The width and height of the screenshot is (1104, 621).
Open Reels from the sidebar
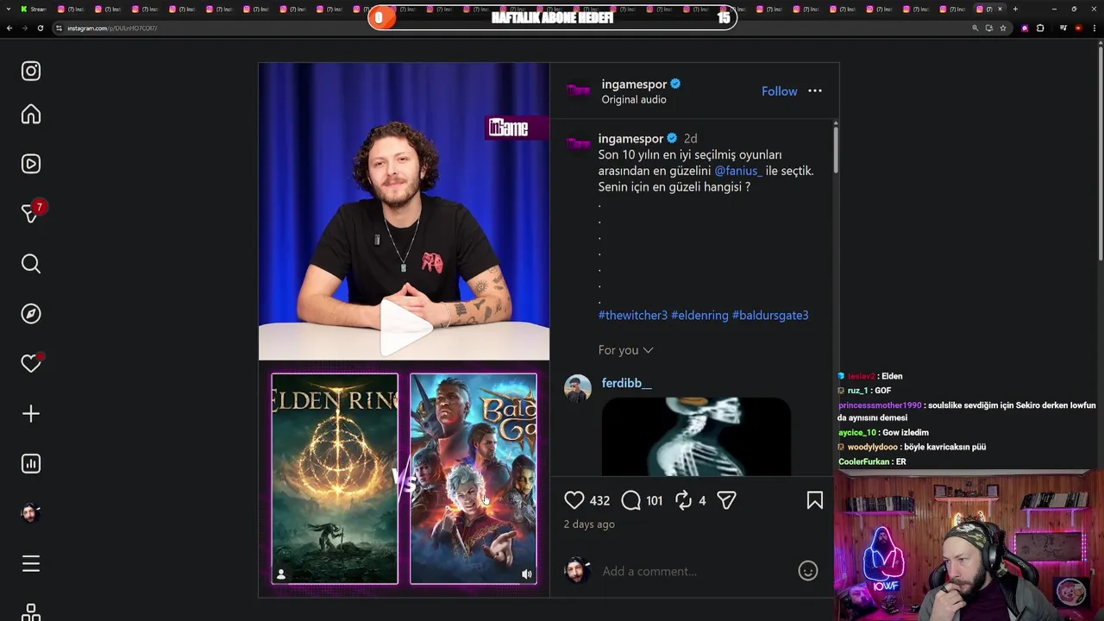31,164
